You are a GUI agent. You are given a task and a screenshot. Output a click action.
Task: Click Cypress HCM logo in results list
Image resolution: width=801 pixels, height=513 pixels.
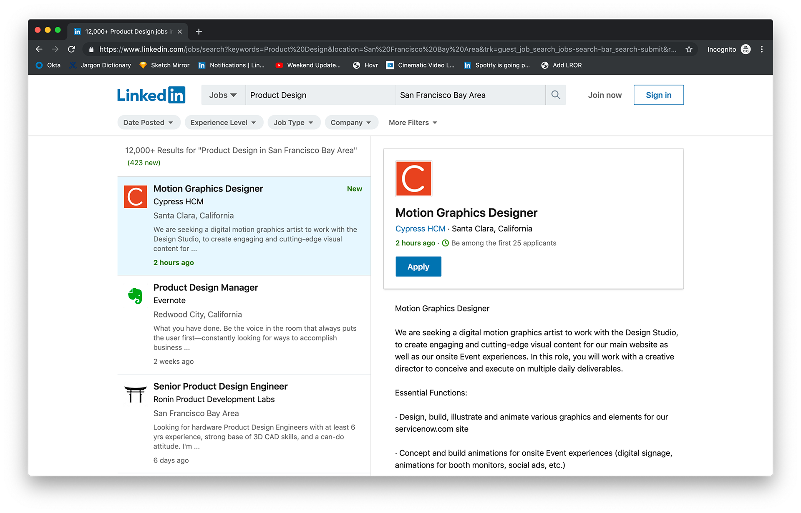point(136,197)
